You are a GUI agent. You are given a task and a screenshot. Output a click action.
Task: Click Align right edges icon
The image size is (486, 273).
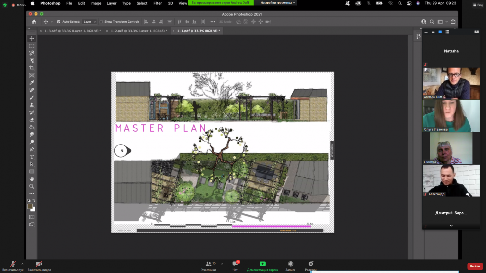(161, 22)
